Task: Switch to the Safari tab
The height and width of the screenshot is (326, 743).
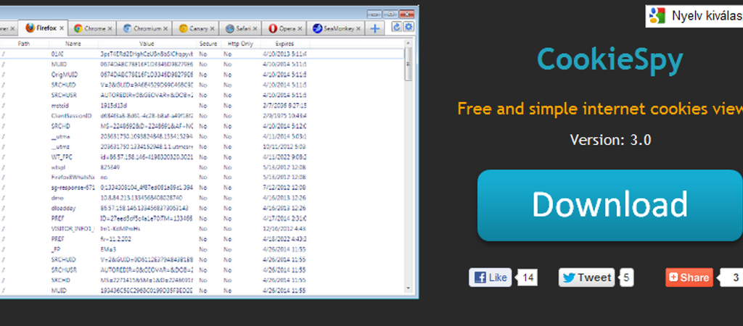Action: tap(238, 29)
